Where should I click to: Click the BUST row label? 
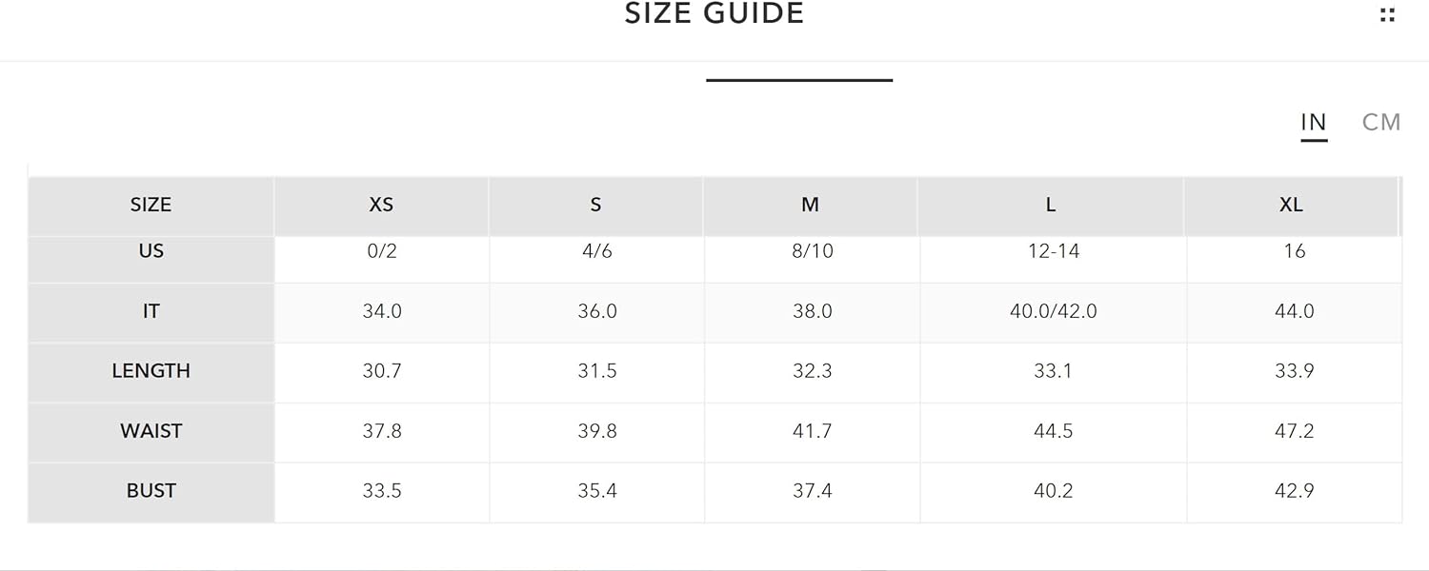tap(151, 491)
